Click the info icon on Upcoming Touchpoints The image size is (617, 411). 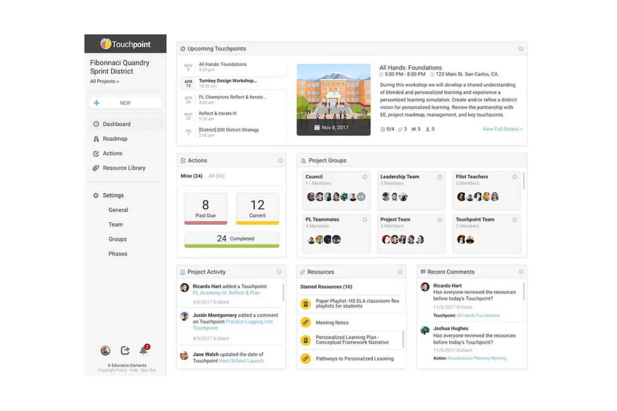point(521,48)
